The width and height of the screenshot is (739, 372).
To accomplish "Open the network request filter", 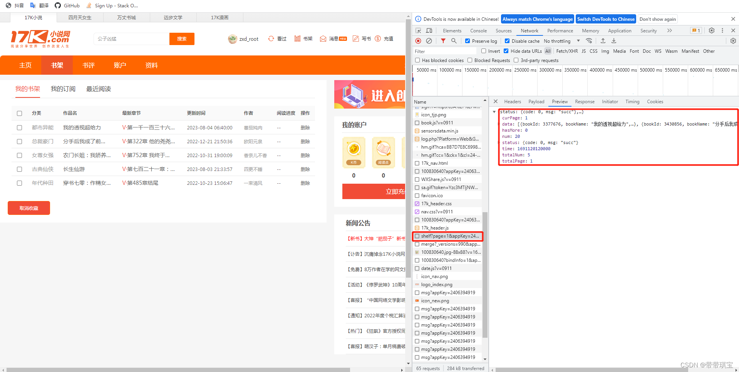I will [x=443, y=41].
